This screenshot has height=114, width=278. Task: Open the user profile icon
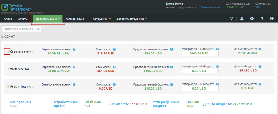tap(242, 19)
